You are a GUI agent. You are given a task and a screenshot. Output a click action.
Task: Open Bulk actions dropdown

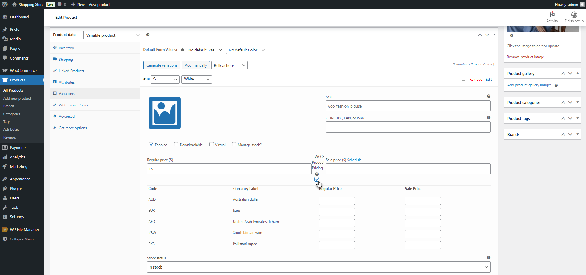pos(230,65)
